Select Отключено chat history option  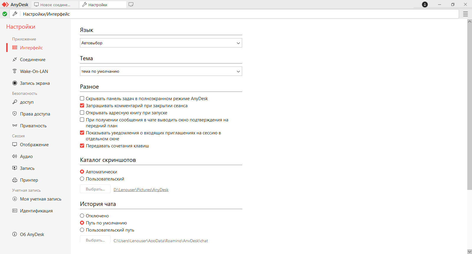point(82,216)
